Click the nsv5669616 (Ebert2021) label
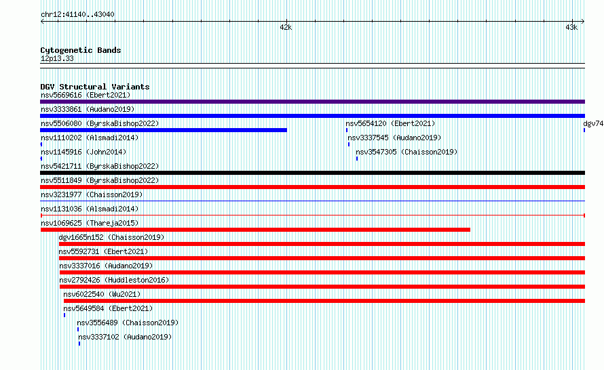This screenshot has width=604, height=370. (86, 95)
